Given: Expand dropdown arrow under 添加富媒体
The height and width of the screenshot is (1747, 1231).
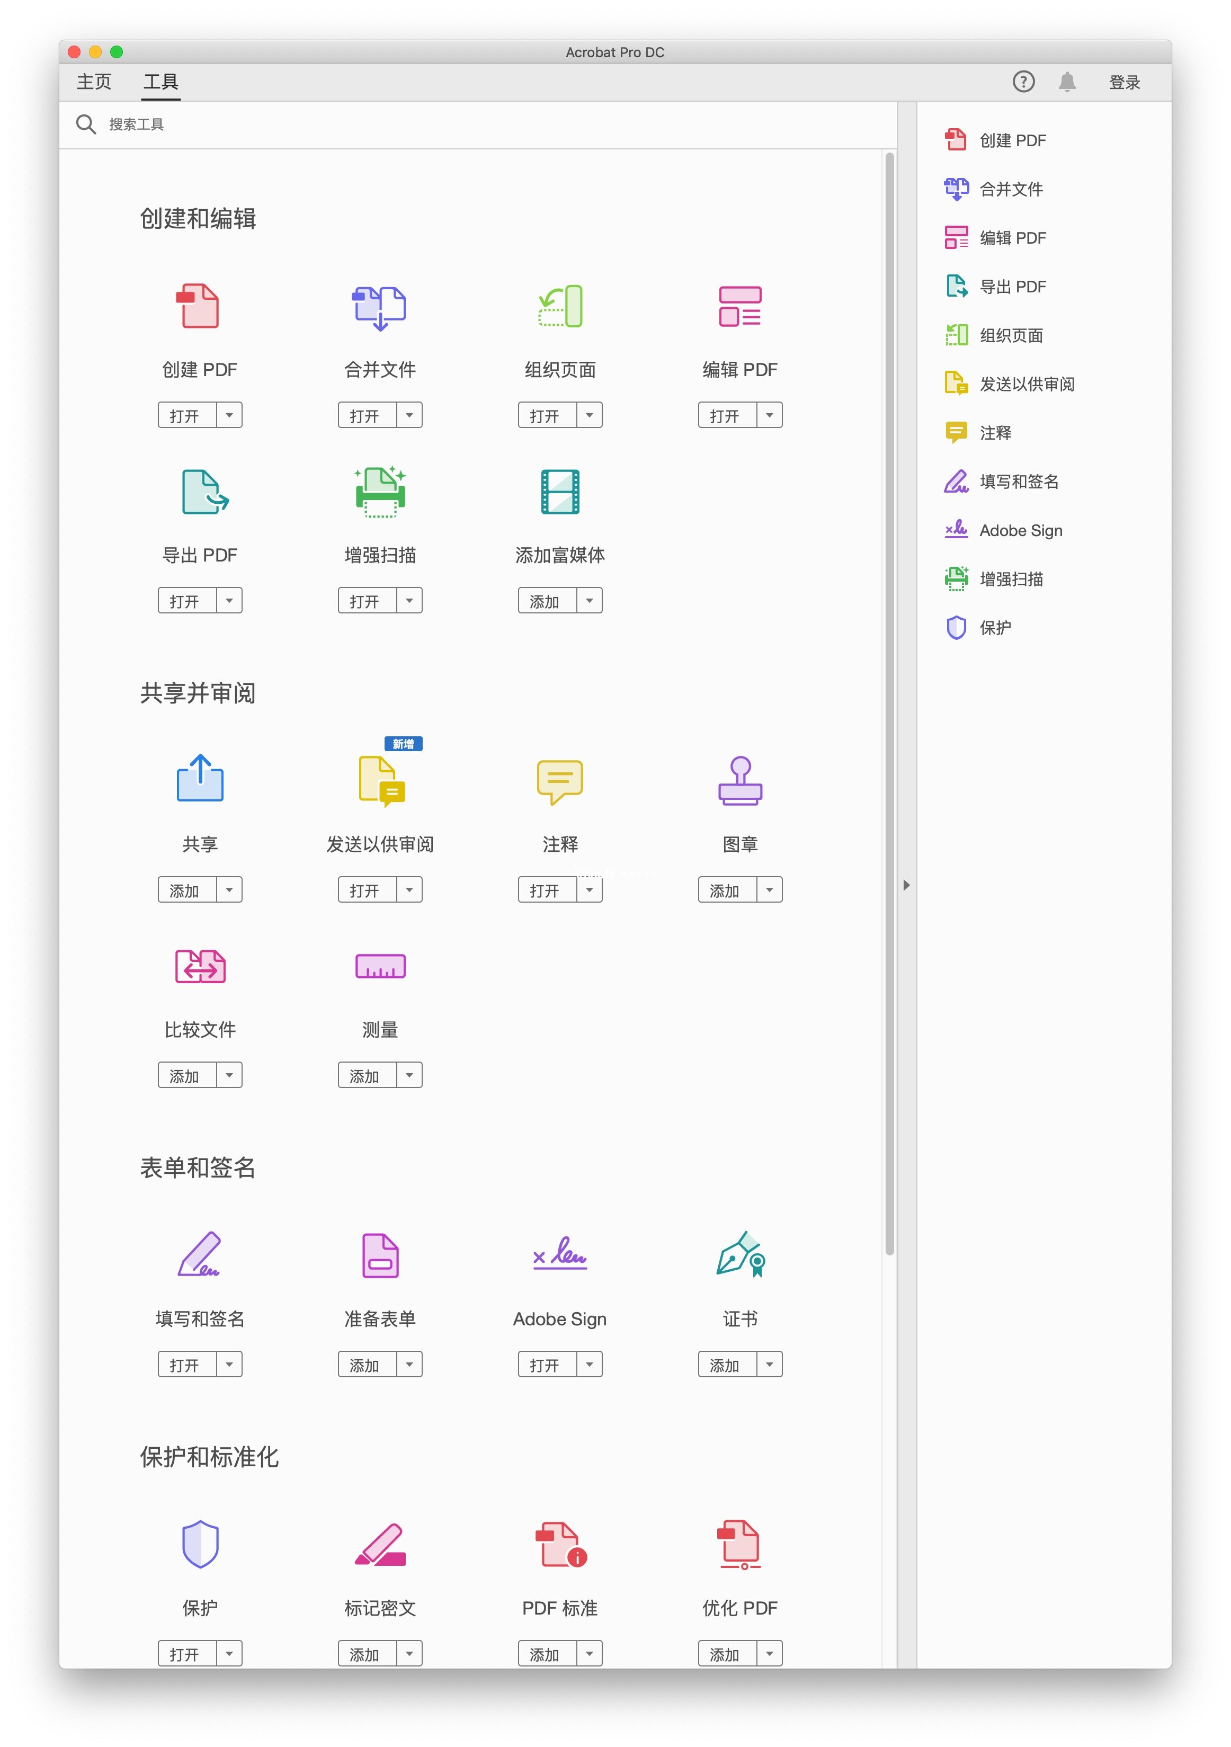Looking at the screenshot, I should tap(590, 600).
